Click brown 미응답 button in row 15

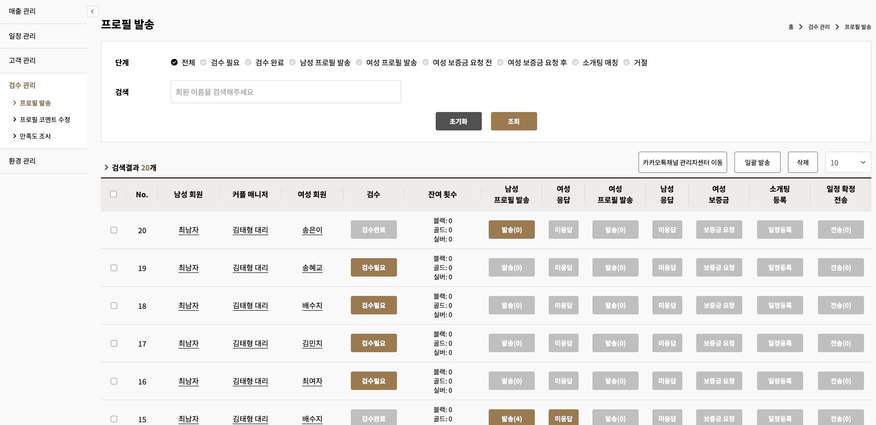tap(563, 417)
